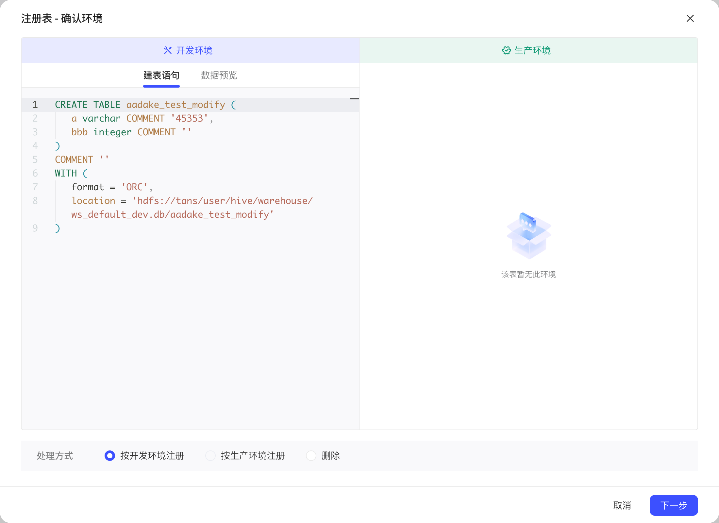
Task: Close the 注册表 - 确认环境 dialog
Action: pyautogui.click(x=690, y=18)
